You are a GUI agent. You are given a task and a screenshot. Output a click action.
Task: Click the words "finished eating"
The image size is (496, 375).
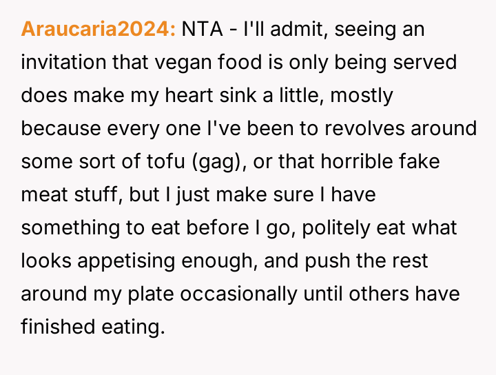pyautogui.click(x=93, y=327)
